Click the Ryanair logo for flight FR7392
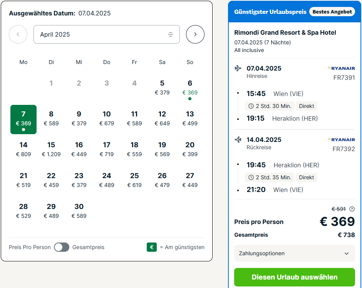 pos(342,140)
